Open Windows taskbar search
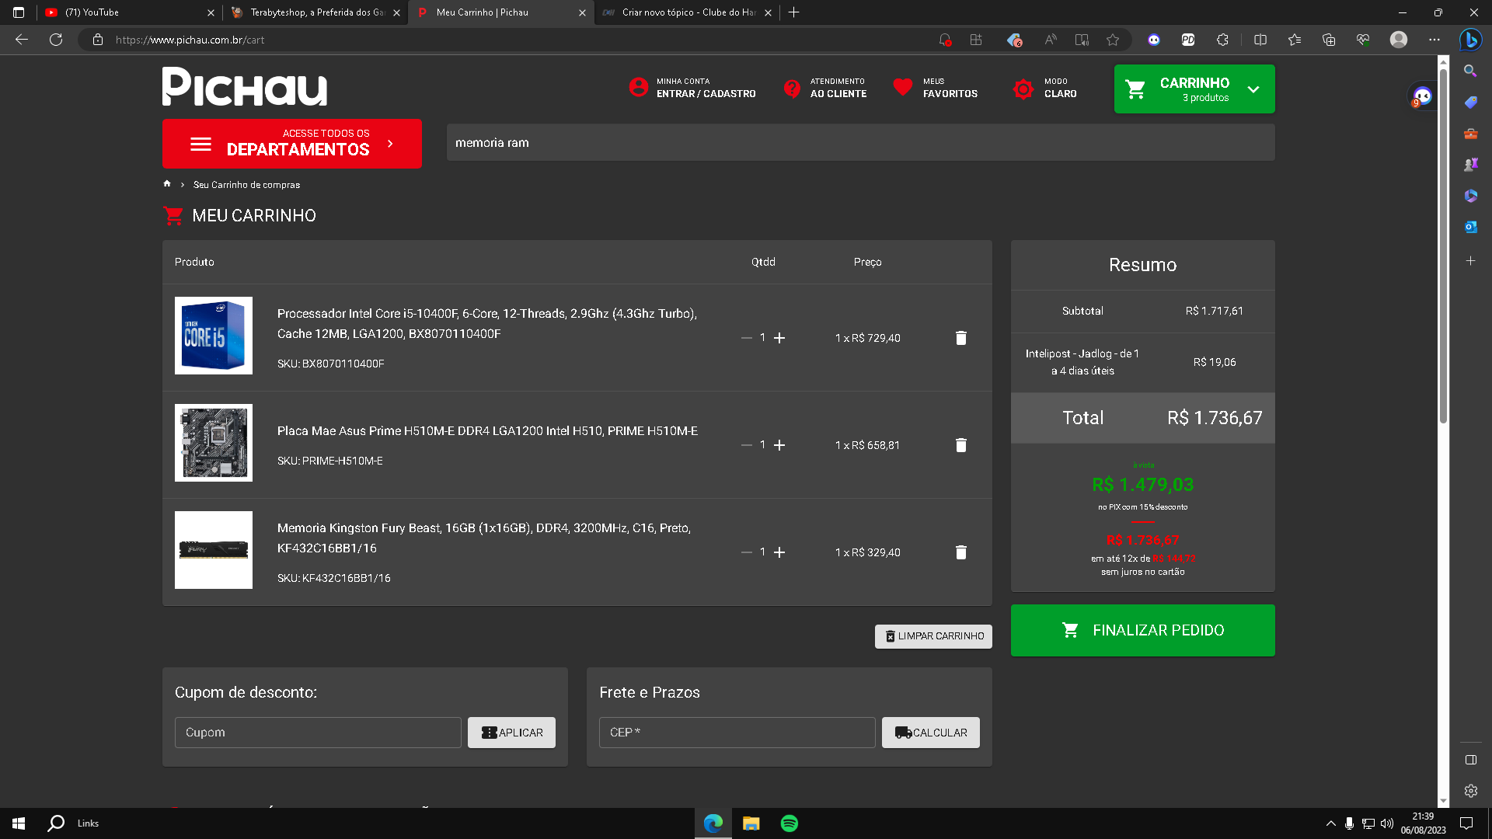Image resolution: width=1492 pixels, height=839 pixels. [56, 823]
